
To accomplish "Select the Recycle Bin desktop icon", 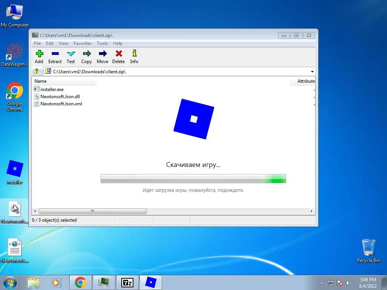I will point(368,251).
